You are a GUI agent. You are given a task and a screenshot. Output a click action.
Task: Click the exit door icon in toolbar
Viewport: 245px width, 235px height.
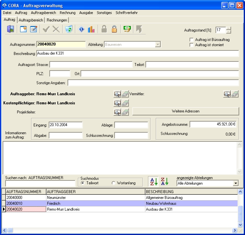[11, 29]
